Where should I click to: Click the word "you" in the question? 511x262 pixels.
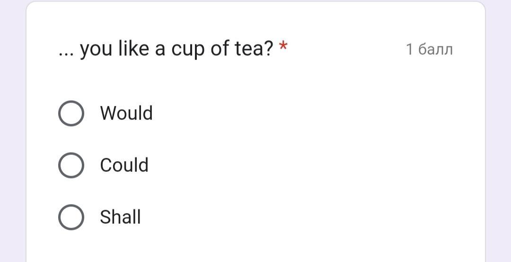coord(96,49)
